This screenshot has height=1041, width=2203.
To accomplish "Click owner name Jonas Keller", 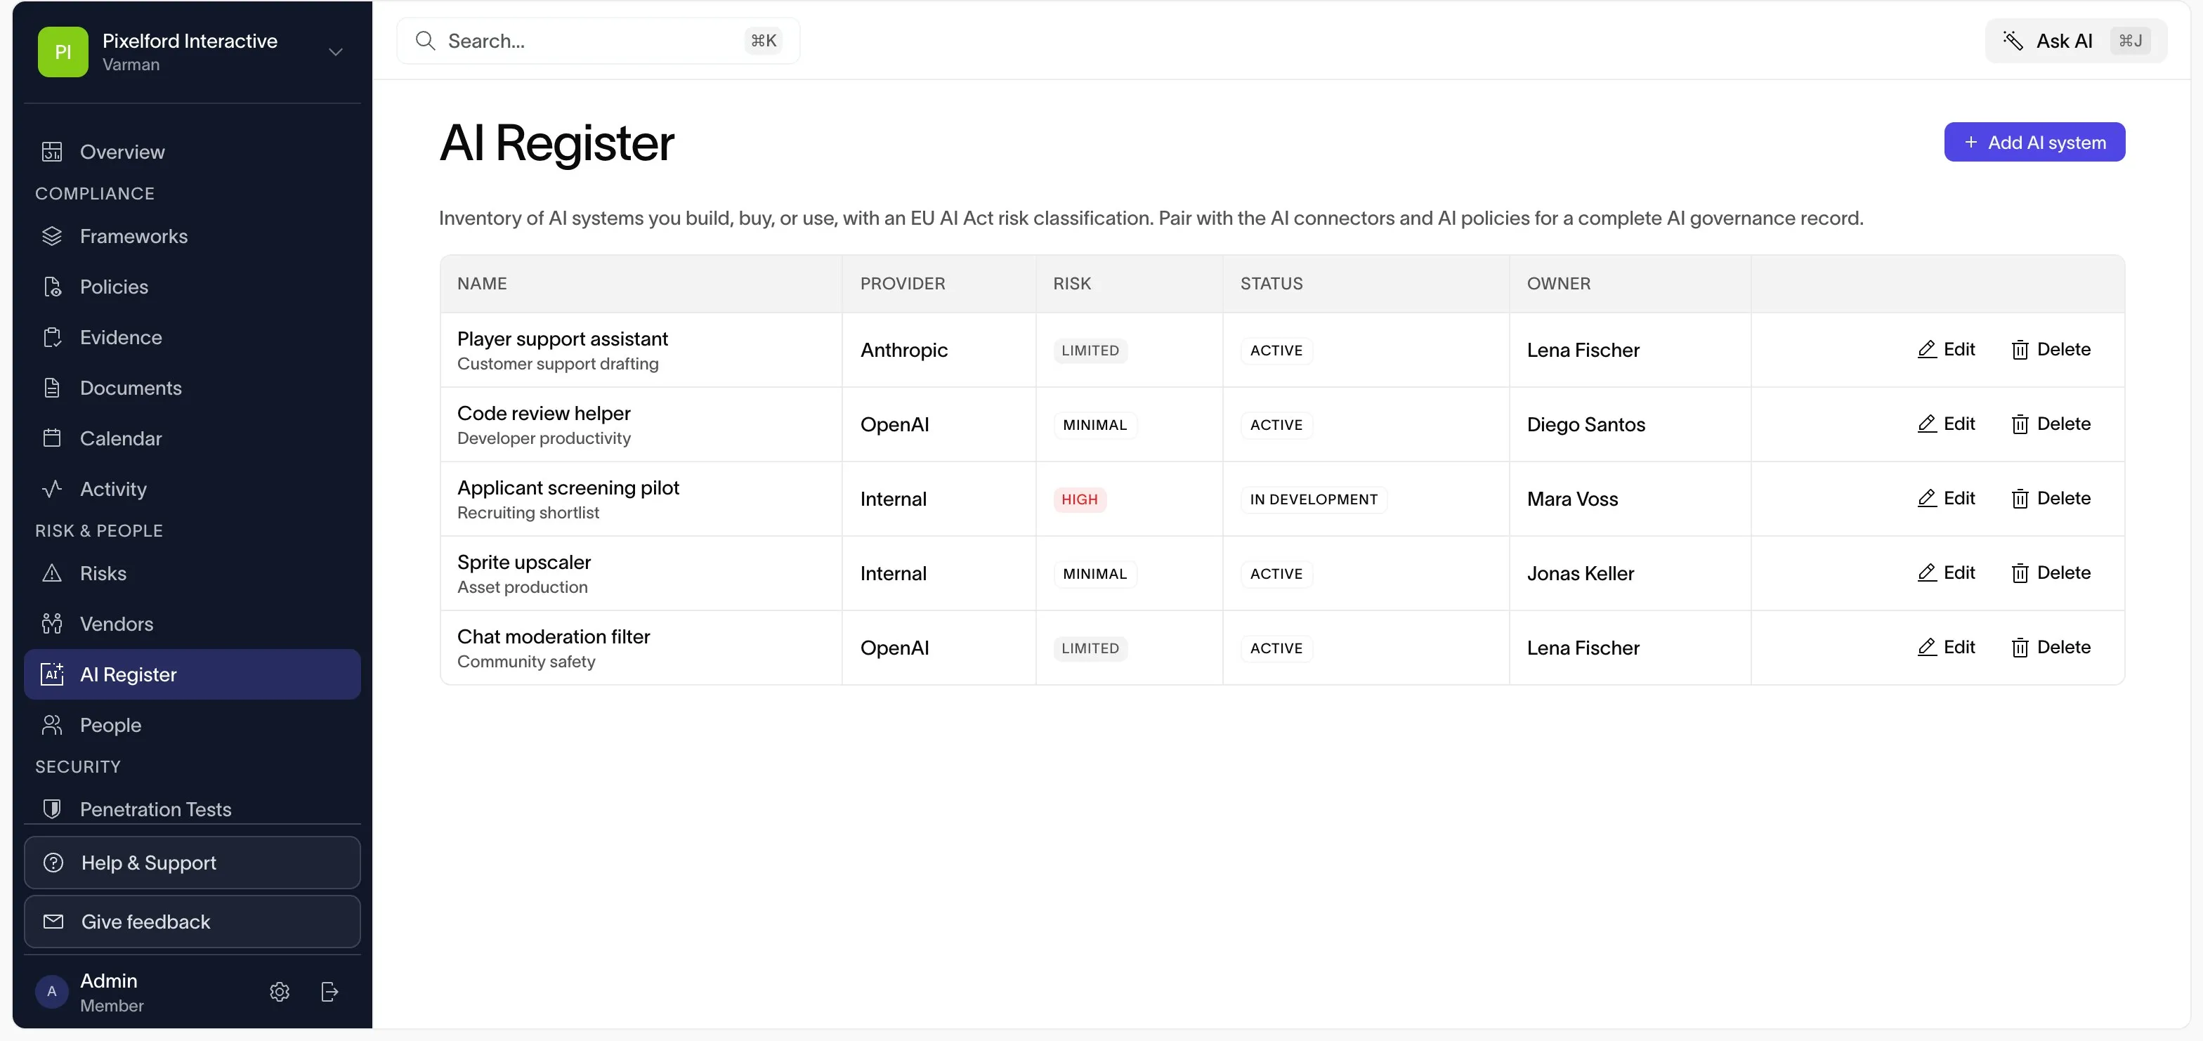I will (1581, 573).
